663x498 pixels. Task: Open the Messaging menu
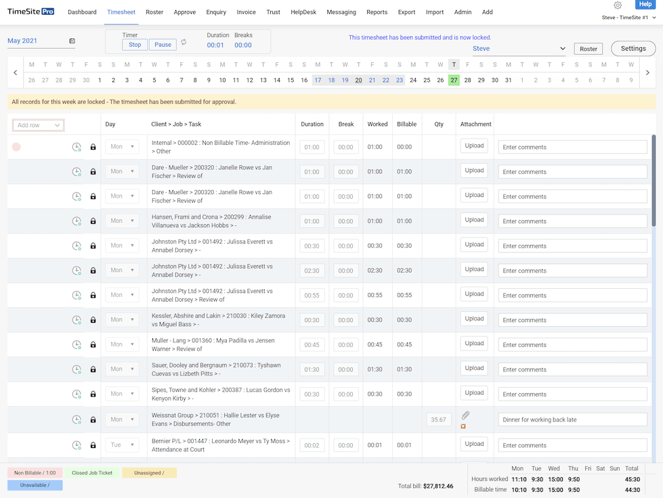[x=341, y=12]
